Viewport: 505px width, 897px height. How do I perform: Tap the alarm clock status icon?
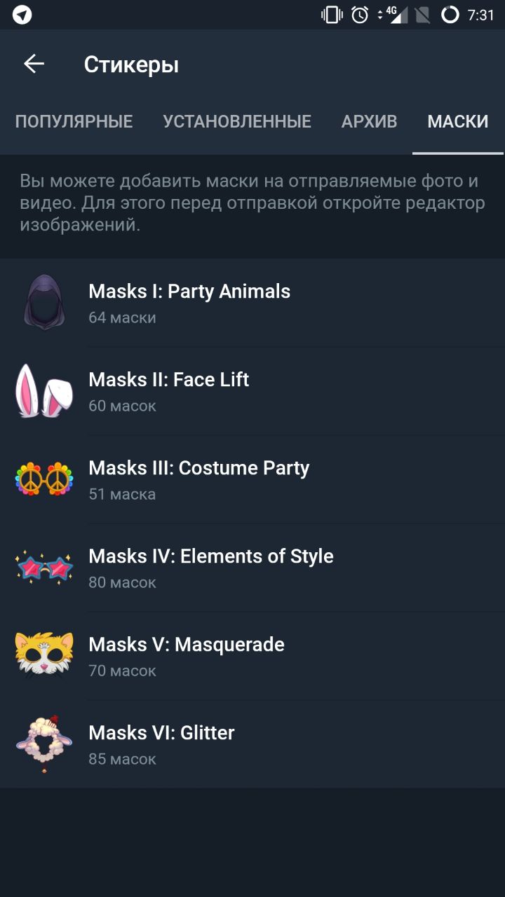[360, 15]
